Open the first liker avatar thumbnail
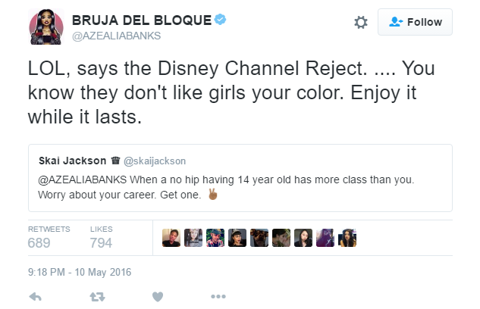Image resolution: width=480 pixels, height=309 pixels. [x=171, y=238]
